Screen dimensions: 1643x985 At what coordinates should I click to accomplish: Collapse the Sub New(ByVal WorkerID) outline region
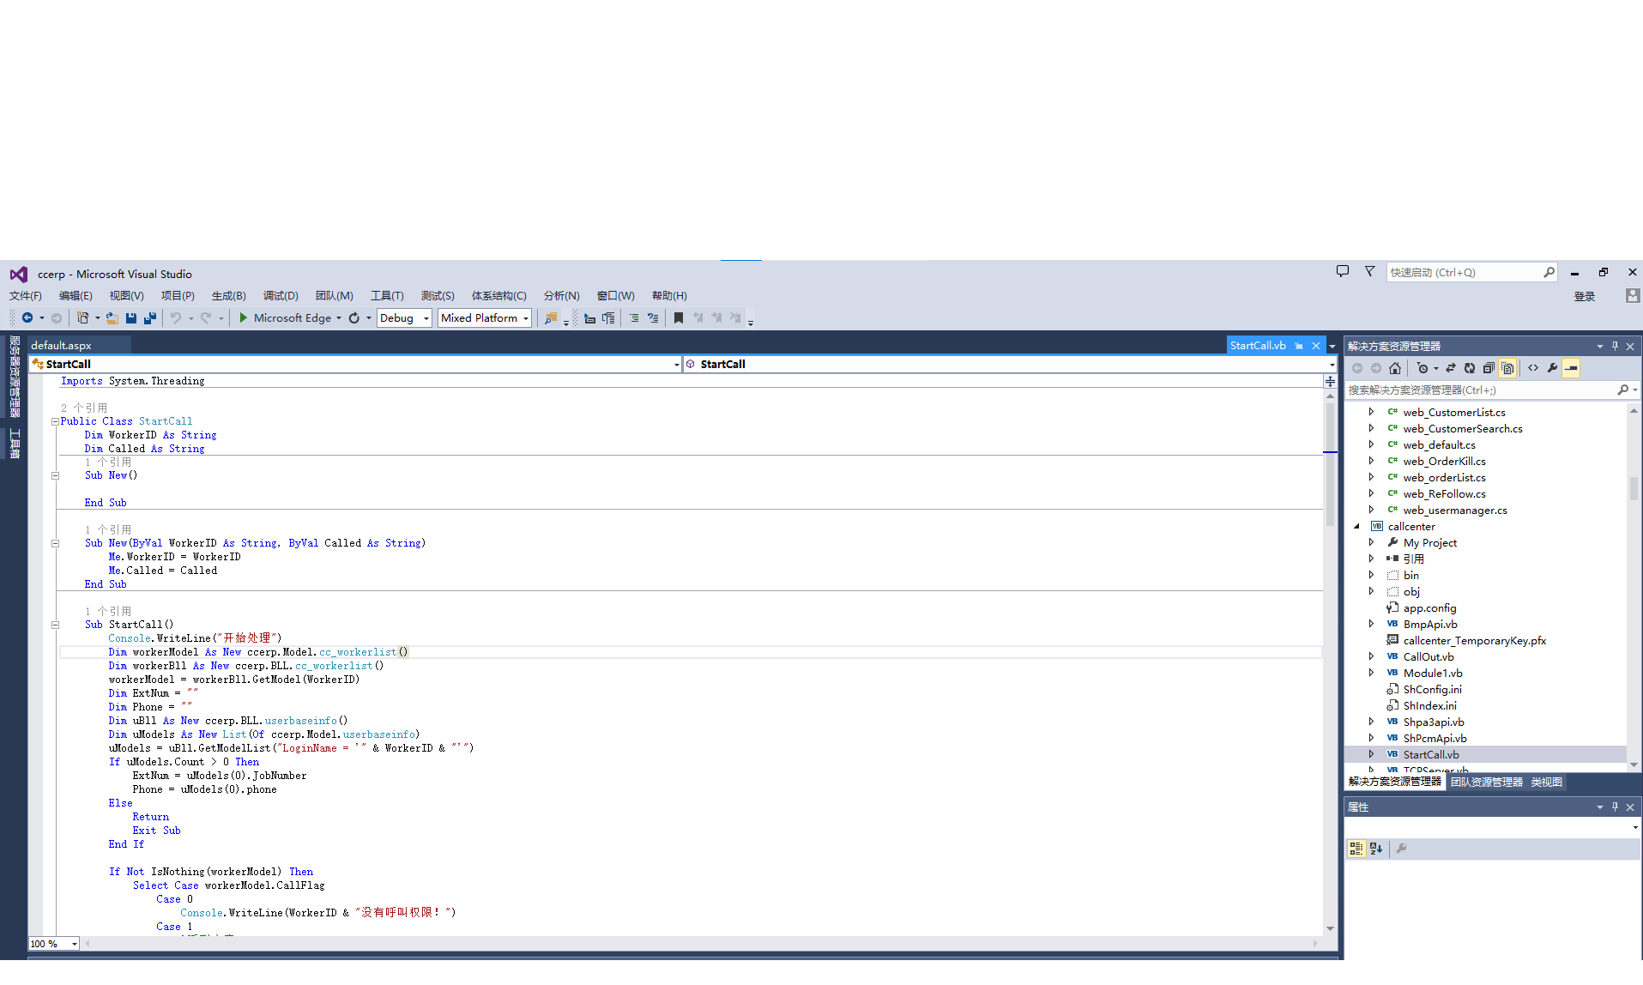(x=55, y=543)
